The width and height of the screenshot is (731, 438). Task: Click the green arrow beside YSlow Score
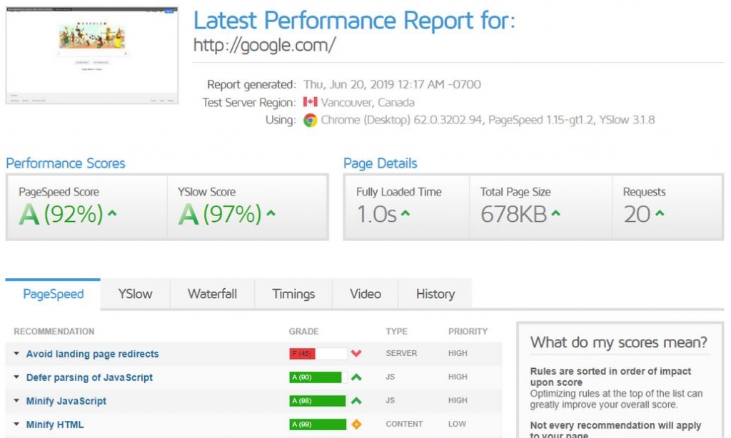(x=271, y=214)
